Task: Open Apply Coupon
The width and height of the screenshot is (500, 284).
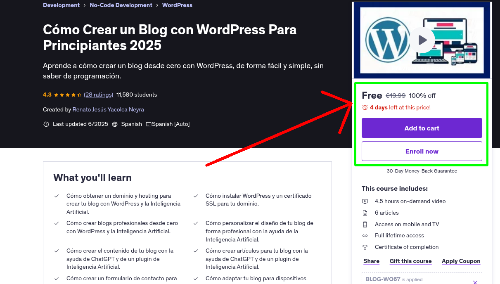Action: [x=461, y=261]
